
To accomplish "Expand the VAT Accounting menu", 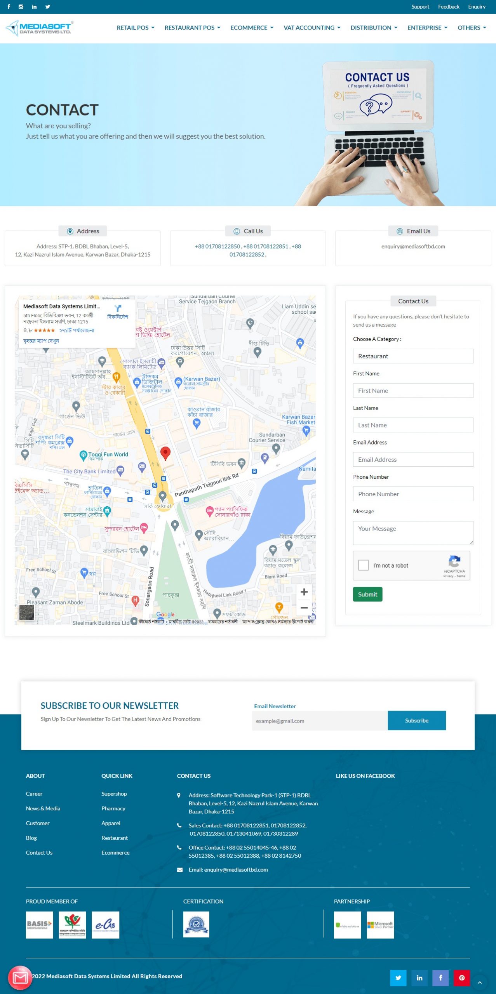I will [x=312, y=28].
